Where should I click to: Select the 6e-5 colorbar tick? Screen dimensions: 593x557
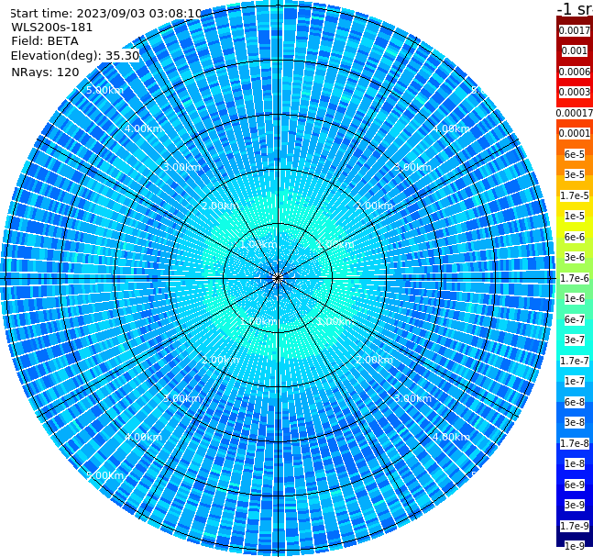[575, 154]
